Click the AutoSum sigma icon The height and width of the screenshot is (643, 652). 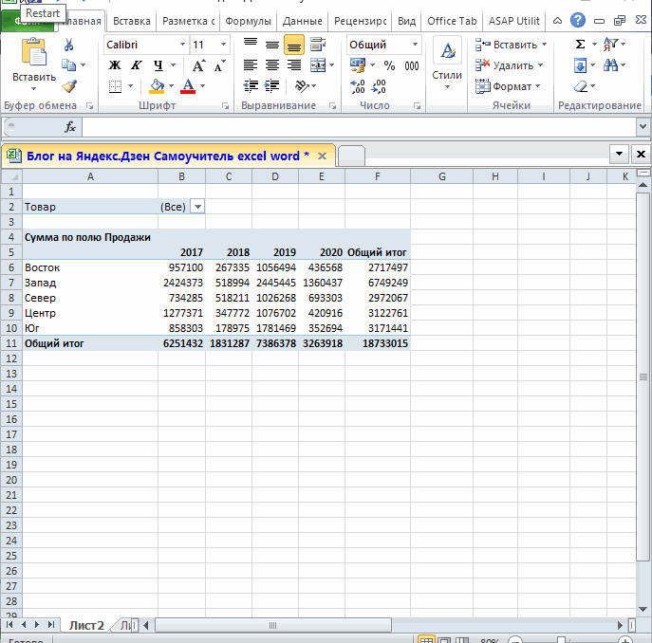581,44
